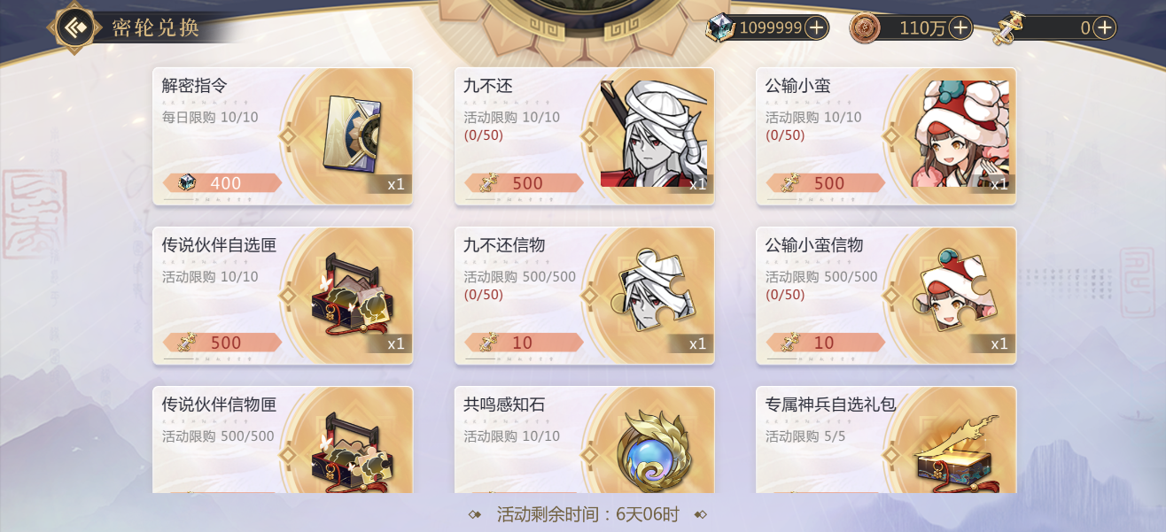
Task: Tap plus next to 110万 coins
Action: point(960,28)
